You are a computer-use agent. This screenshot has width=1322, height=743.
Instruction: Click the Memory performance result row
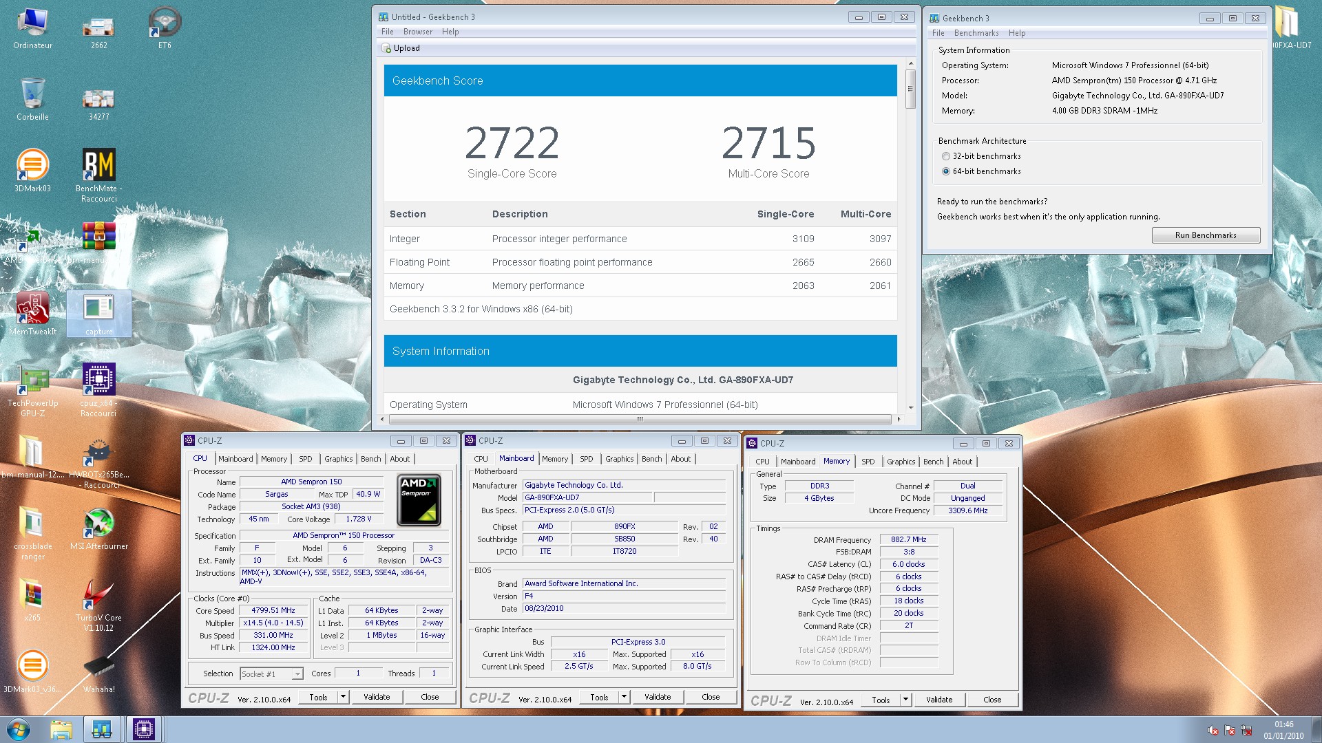[x=640, y=286]
